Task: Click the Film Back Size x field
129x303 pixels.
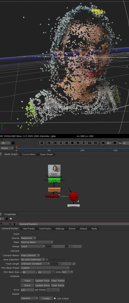Action: point(29,272)
